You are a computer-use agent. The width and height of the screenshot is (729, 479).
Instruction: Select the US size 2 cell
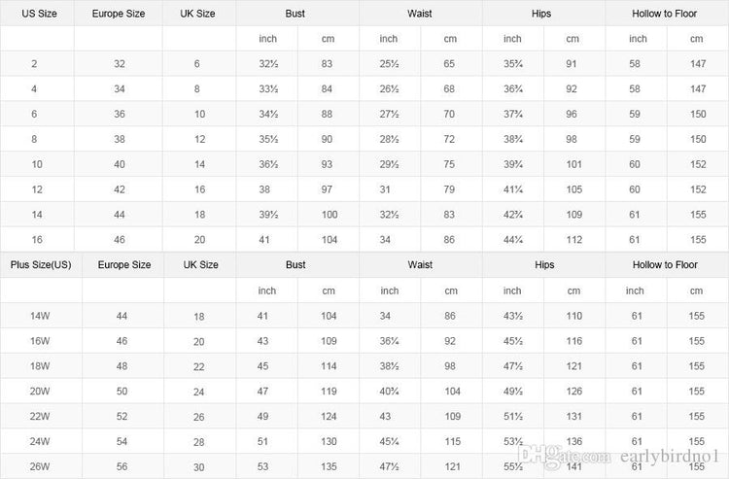(34, 64)
